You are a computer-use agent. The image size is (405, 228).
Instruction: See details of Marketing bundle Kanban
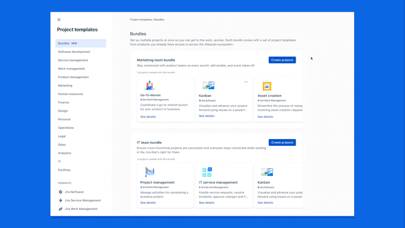[x=207, y=116]
